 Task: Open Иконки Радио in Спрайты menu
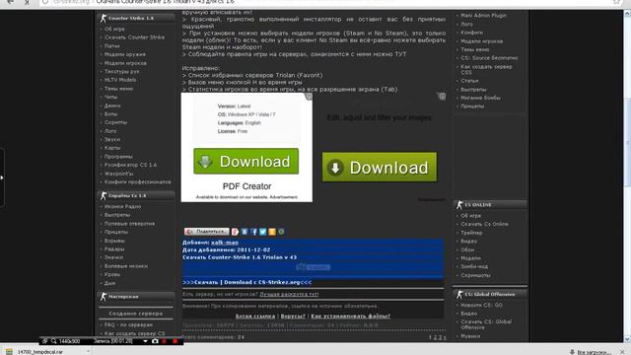tap(122, 206)
